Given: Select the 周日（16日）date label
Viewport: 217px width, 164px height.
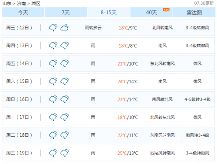Looking at the screenshot, I should pyautogui.click(x=19, y=99).
